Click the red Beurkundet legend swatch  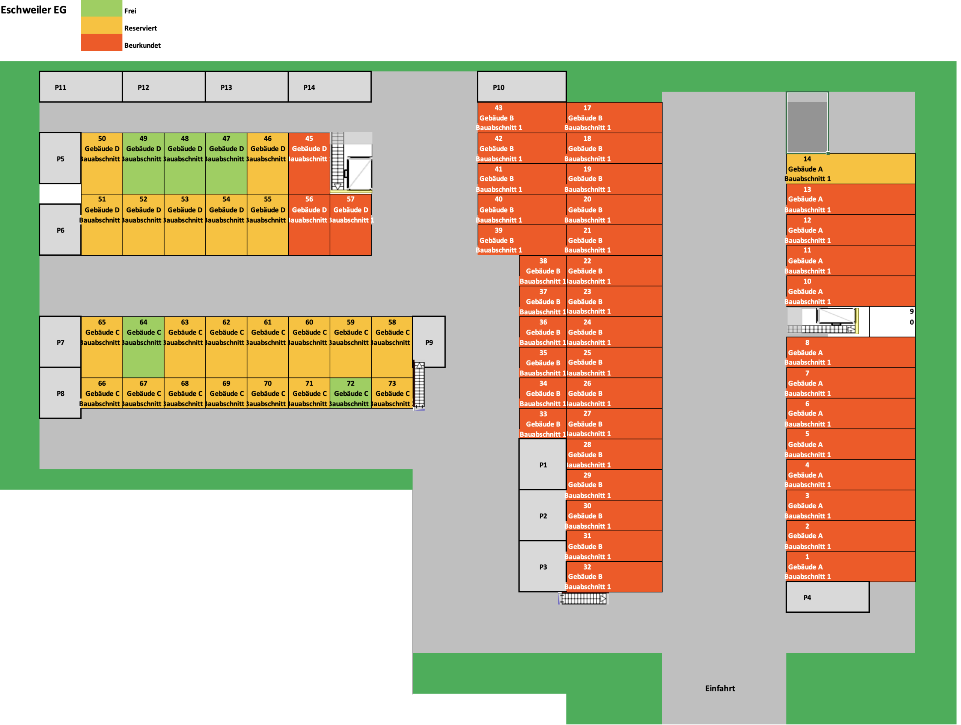tap(101, 42)
